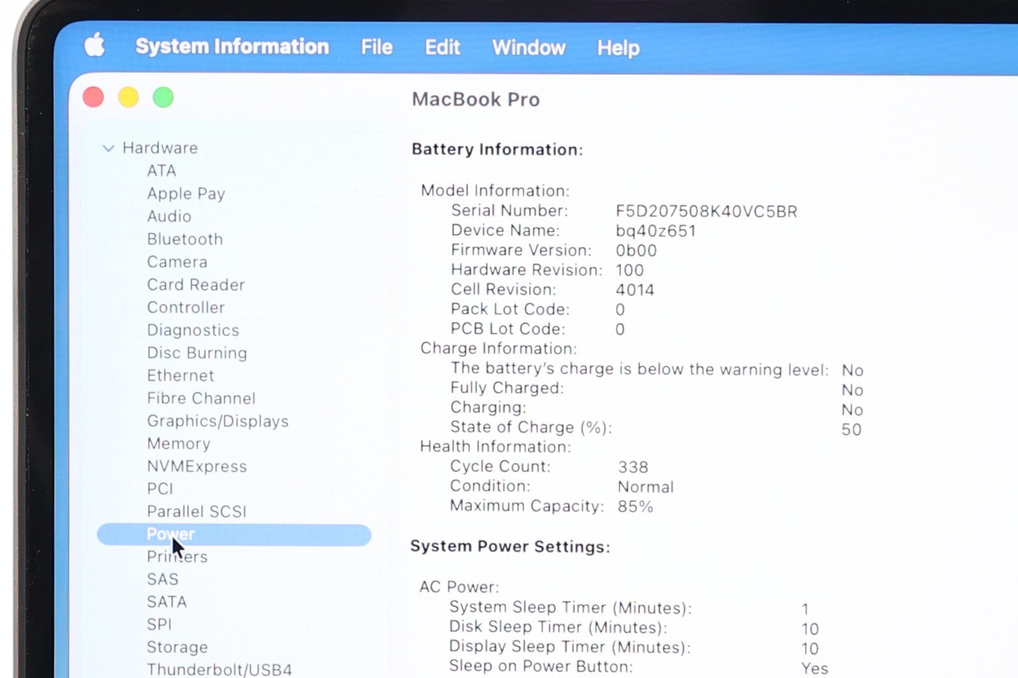
Task: Select Memory in the hardware list
Action: click(x=179, y=443)
